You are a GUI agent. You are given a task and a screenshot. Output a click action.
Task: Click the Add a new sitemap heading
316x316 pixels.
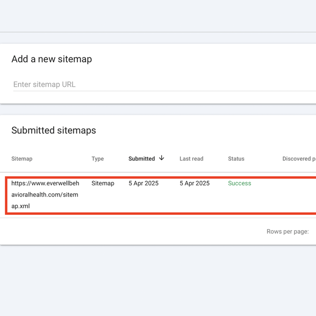[52, 59]
